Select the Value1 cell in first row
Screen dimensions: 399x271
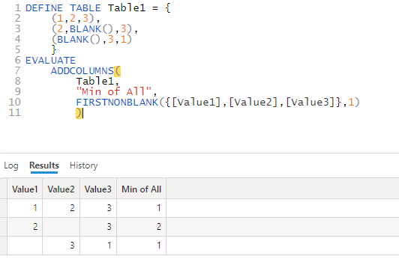(25, 208)
